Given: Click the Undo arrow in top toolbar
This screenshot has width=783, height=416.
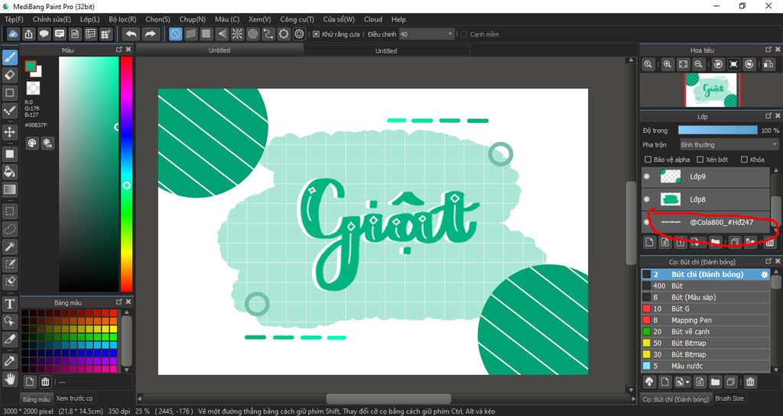Looking at the screenshot, I should (132, 34).
